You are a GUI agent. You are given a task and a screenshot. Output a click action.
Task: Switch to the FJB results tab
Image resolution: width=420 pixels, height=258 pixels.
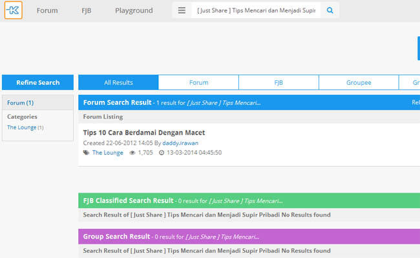click(x=278, y=82)
